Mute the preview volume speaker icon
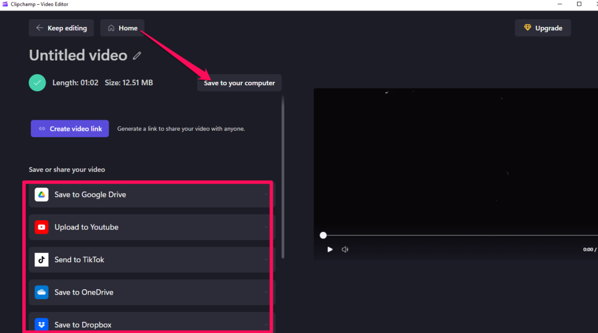The image size is (598, 333). click(x=345, y=249)
